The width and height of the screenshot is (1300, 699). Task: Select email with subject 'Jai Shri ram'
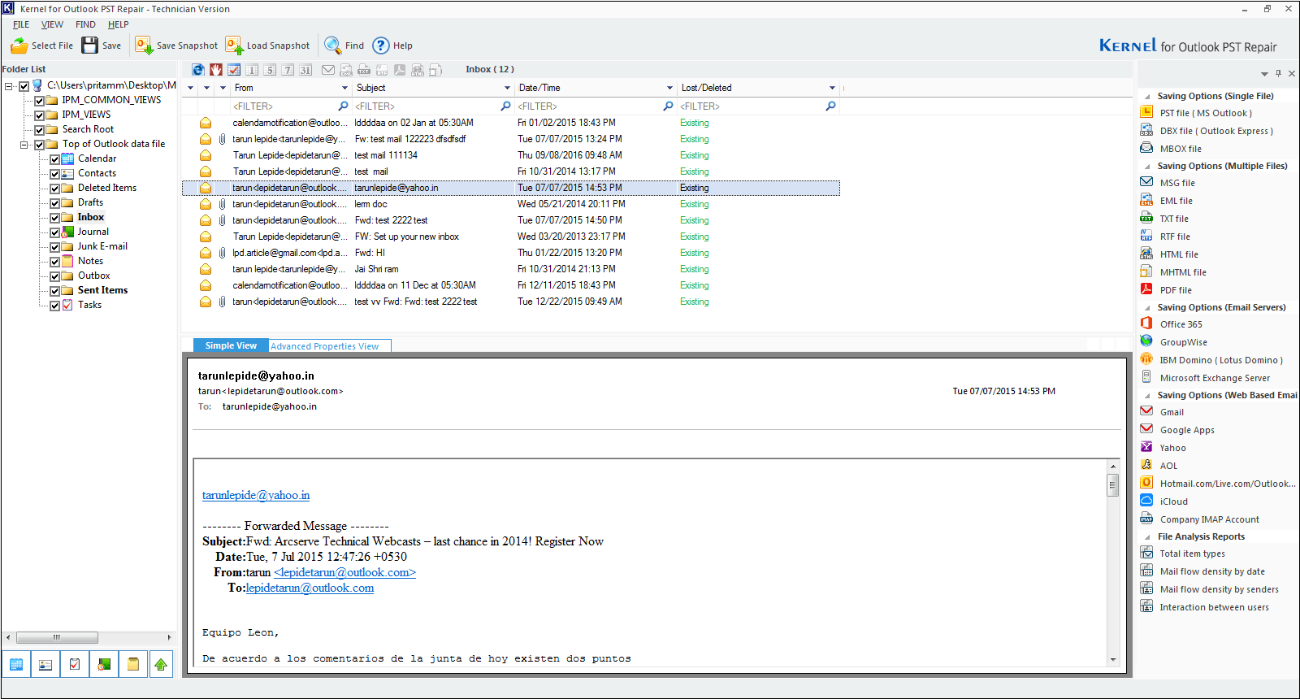pyautogui.click(x=511, y=269)
